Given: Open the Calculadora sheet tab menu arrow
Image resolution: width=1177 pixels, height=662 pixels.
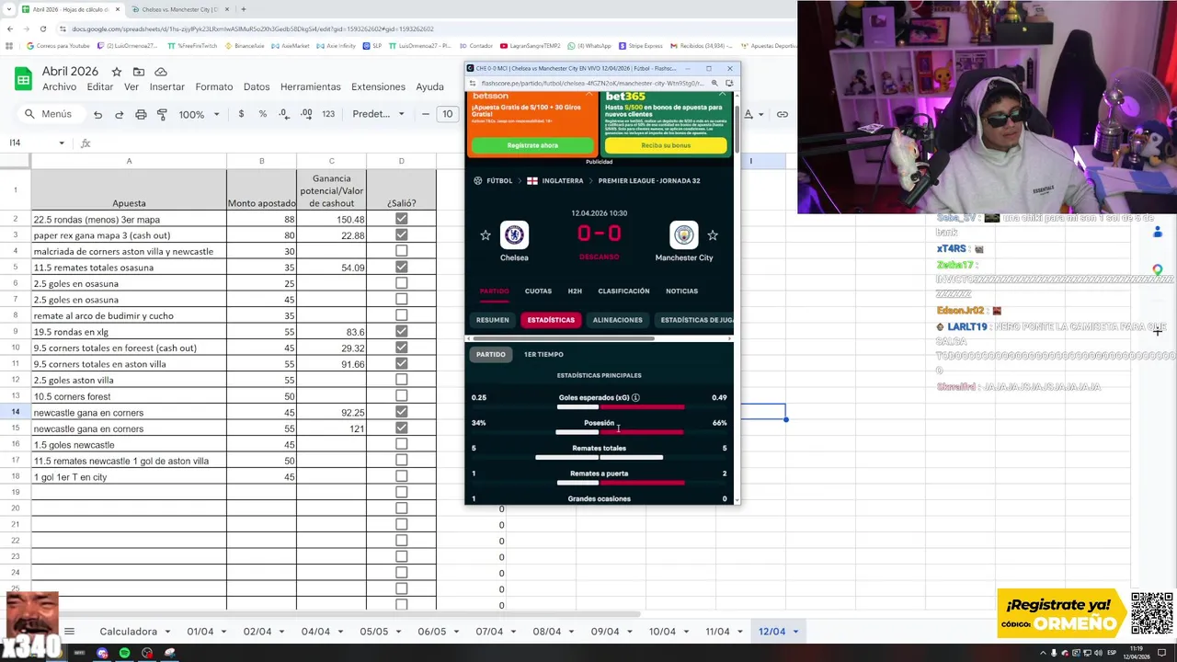Looking at the screenshot, I should pyautogui.click(x=166, y=632).
